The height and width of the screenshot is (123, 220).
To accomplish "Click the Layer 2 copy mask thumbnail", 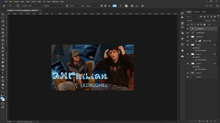I will point(199,41).
